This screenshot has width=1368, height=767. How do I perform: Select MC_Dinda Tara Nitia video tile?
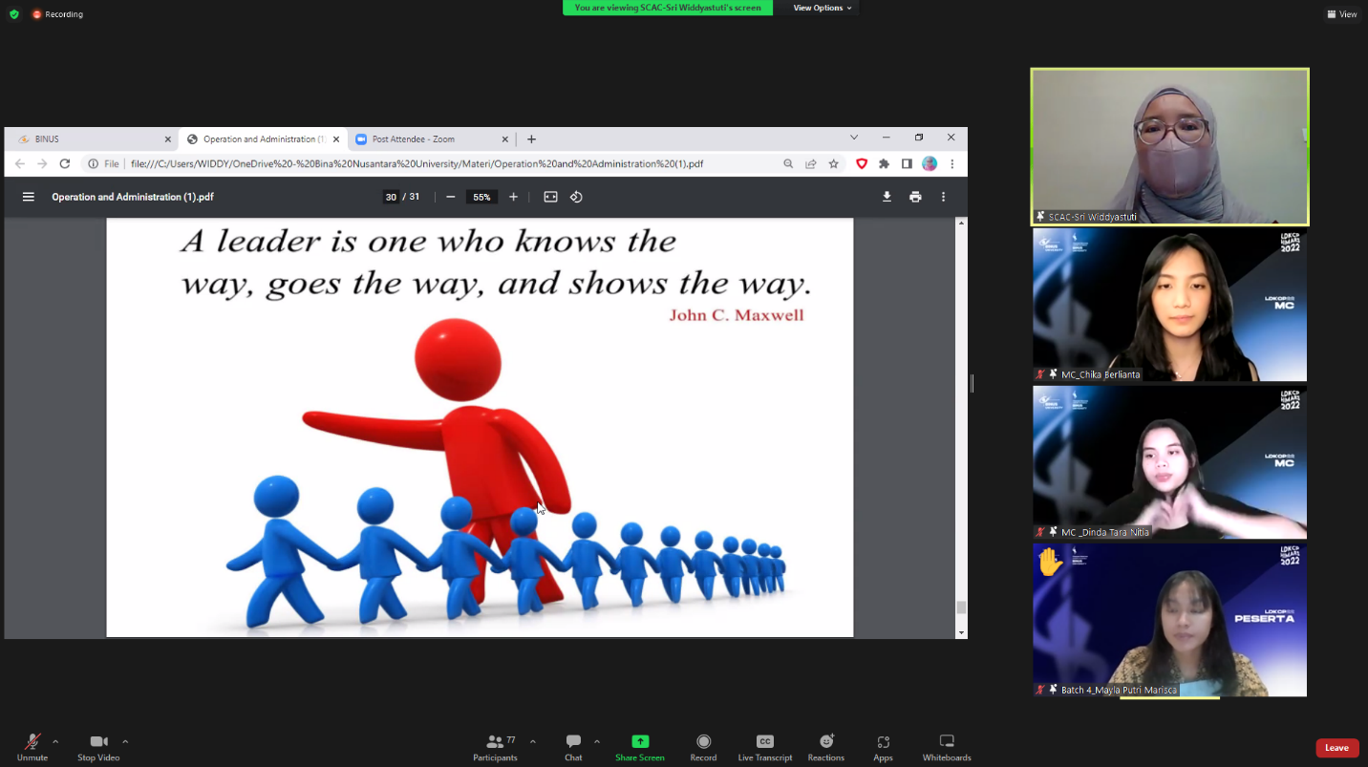(x=1170, y=462)
